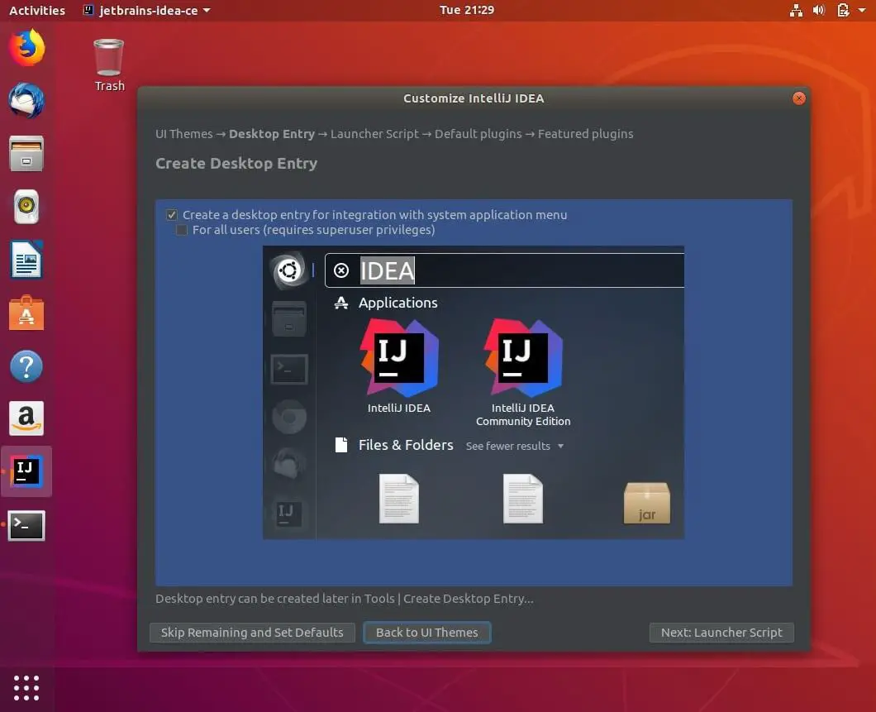The width and height of the screenshot is (876, 712).
Task: Open the Files manager in dock
Action: pyautogui.click(x=26, y=154)
